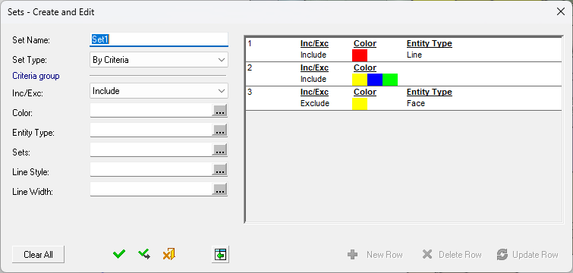The height and width of the screenshot is (273, 573).
Task: Select the red color swatch in row 1
Action: pos(360,55)
